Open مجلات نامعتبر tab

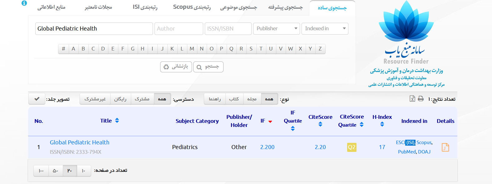pos(98,7)
